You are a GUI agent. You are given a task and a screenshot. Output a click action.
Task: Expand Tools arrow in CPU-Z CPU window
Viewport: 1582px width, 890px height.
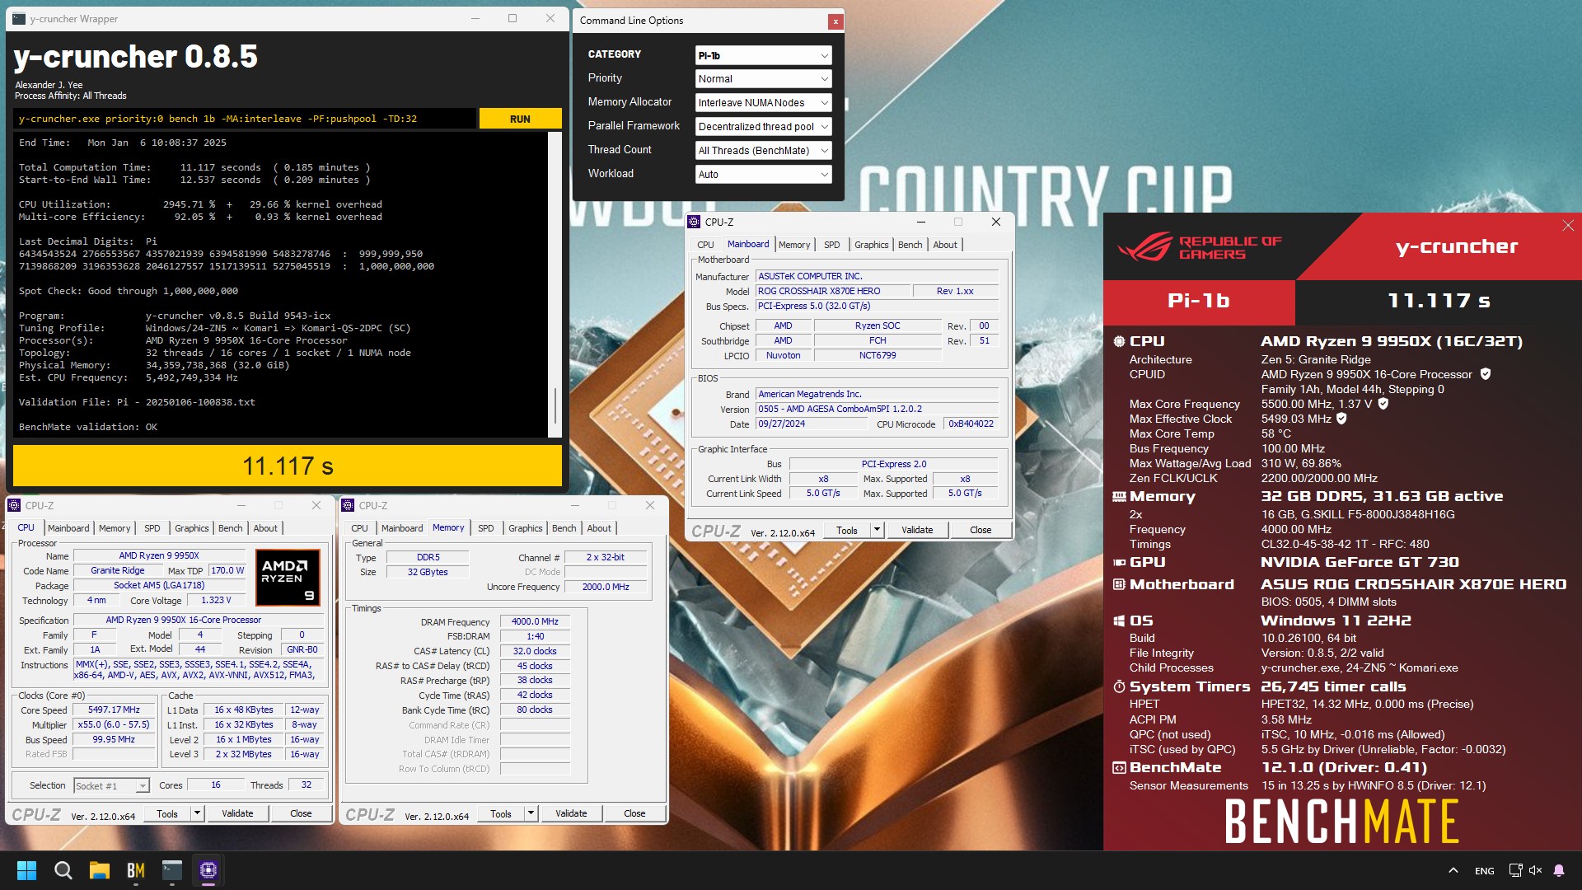pos(197,813)
